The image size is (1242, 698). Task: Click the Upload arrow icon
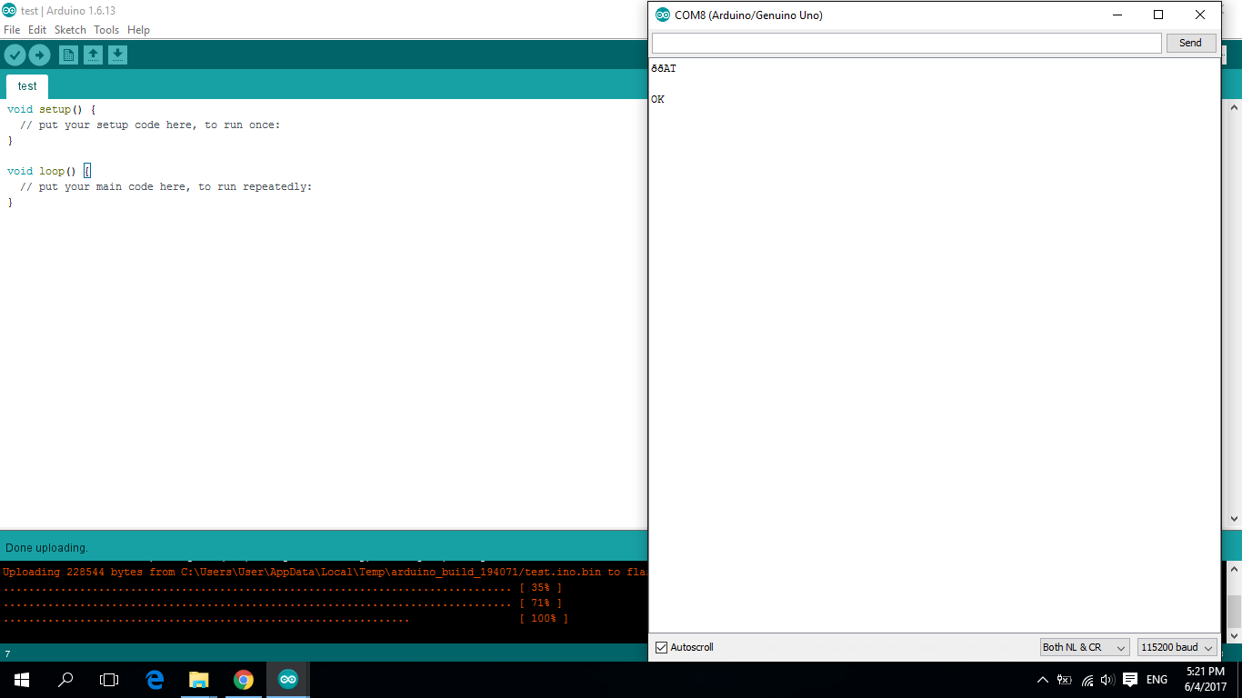[39, 55]
